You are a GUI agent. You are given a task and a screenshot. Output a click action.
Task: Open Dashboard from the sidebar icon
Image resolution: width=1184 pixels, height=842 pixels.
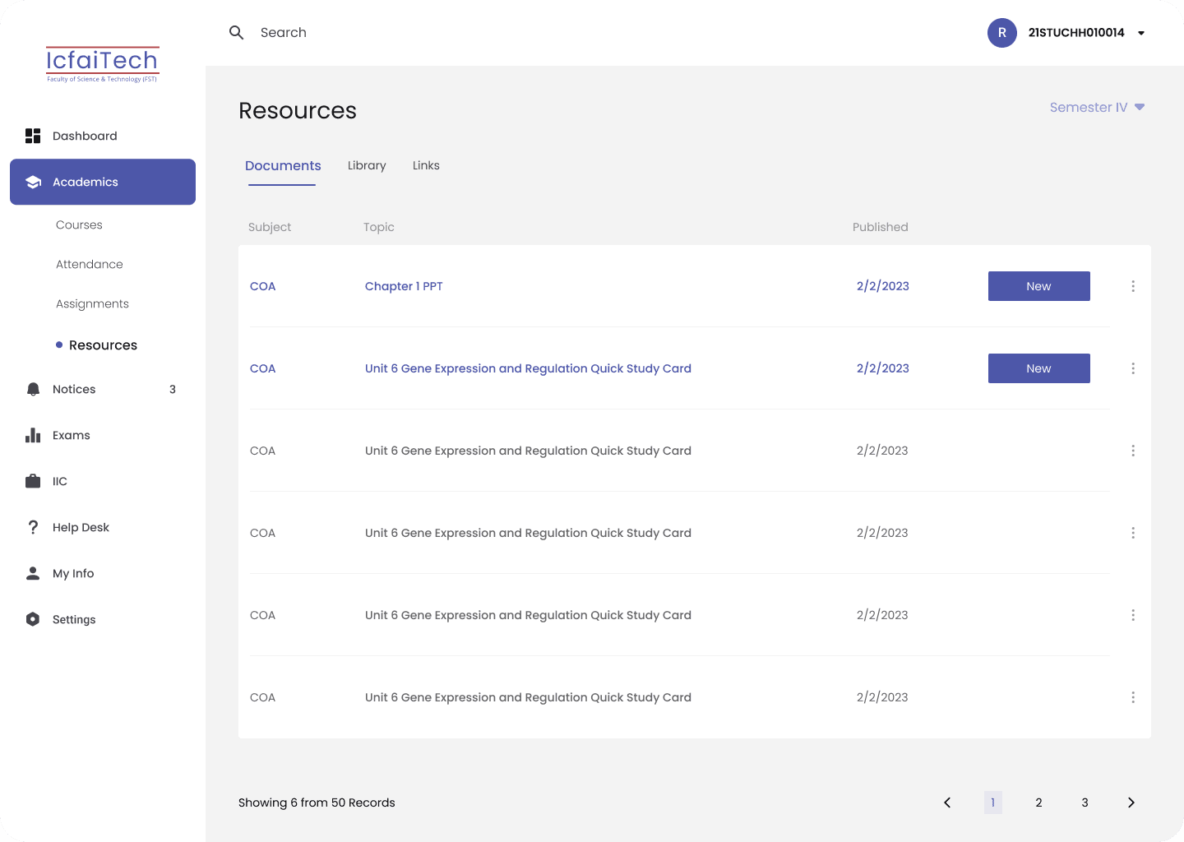(x=33, y=136)
